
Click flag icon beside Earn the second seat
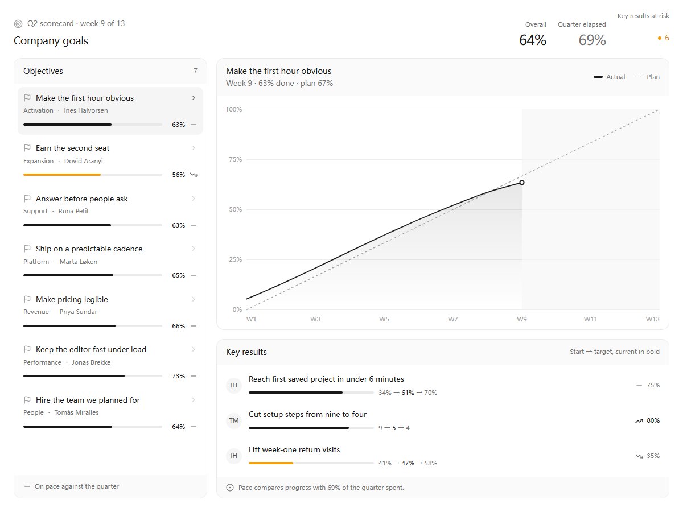click(27, 148)
